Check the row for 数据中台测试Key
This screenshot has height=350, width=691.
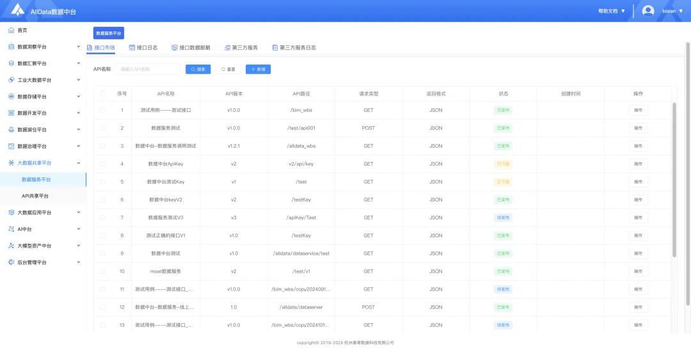(x=102, y=182)
